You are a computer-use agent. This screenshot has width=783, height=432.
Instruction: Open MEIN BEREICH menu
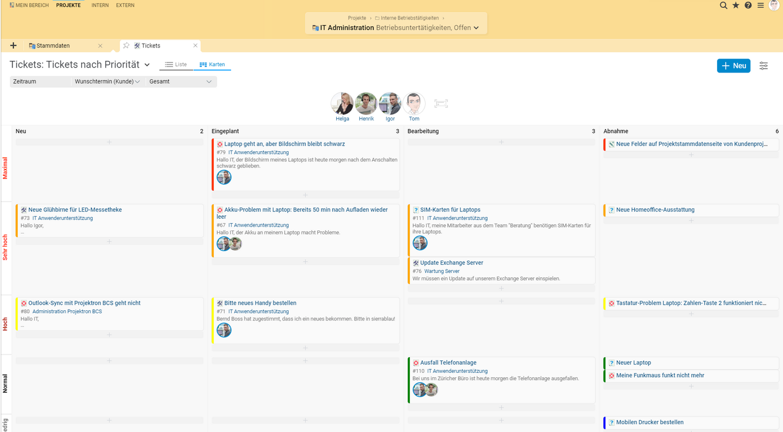point(29,5)
